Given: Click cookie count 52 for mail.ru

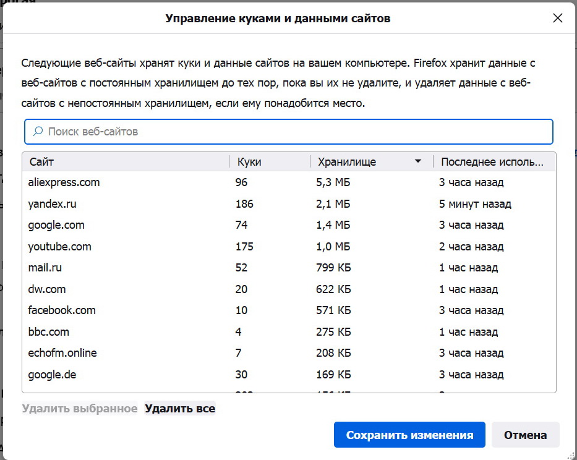Looking at the screenshot, I should [241, 268].
